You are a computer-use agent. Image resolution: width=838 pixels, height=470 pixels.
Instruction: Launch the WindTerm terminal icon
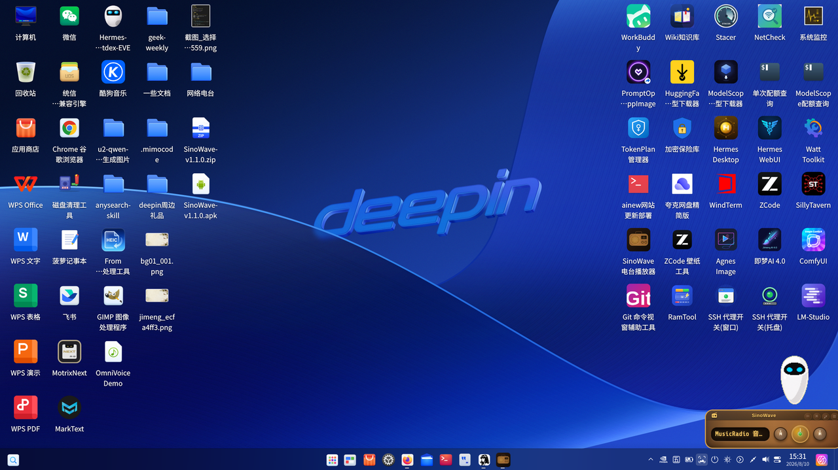click(x=726, y=184)
